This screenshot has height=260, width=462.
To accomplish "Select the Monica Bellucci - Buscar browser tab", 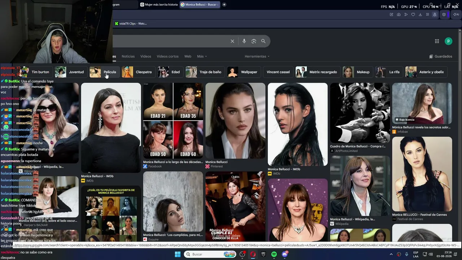I will 199,5.
